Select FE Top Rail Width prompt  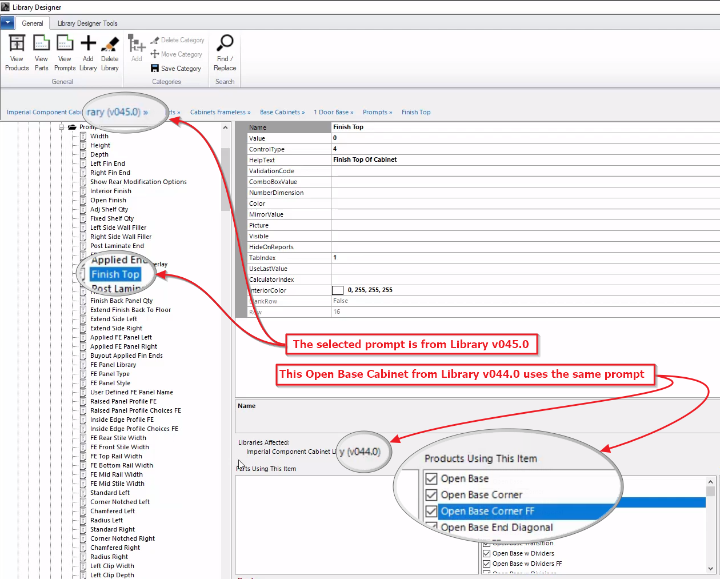116,456
